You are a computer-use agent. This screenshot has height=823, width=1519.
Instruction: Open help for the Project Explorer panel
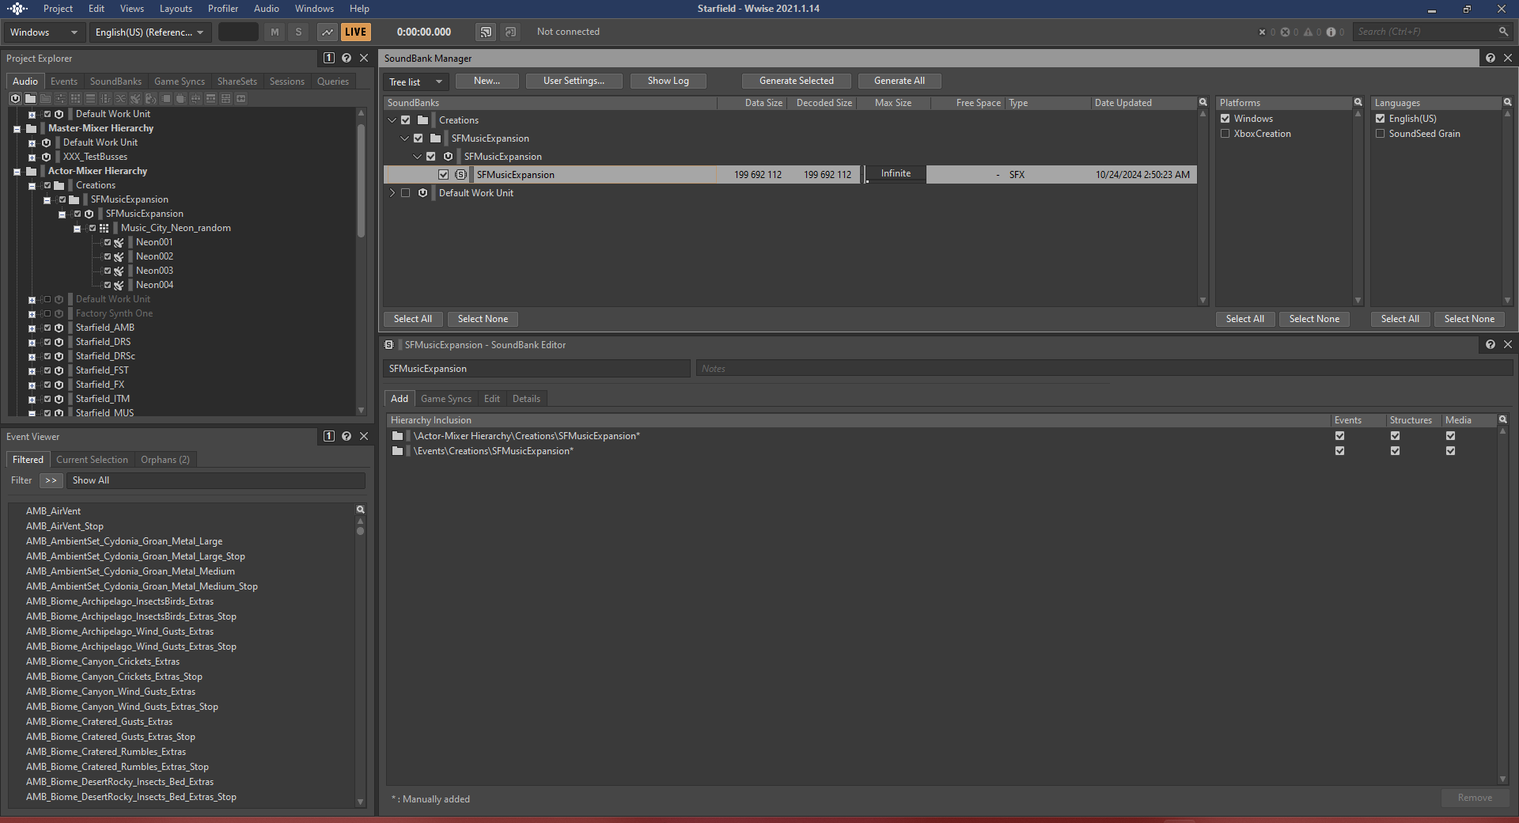[347, 58]
